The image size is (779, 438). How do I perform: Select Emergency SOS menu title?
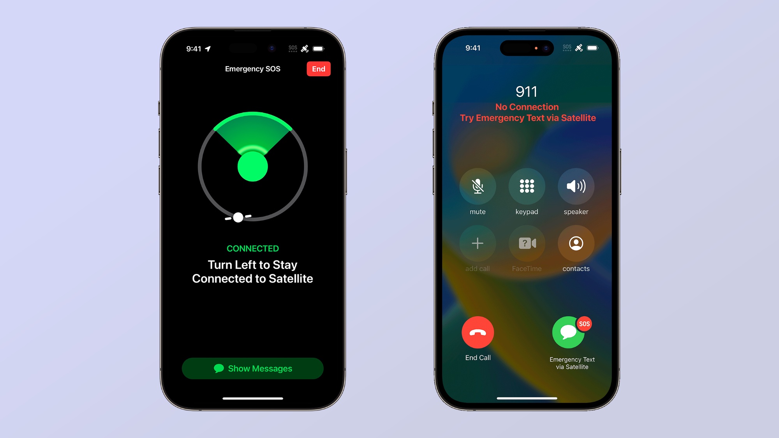pos(252,69)
